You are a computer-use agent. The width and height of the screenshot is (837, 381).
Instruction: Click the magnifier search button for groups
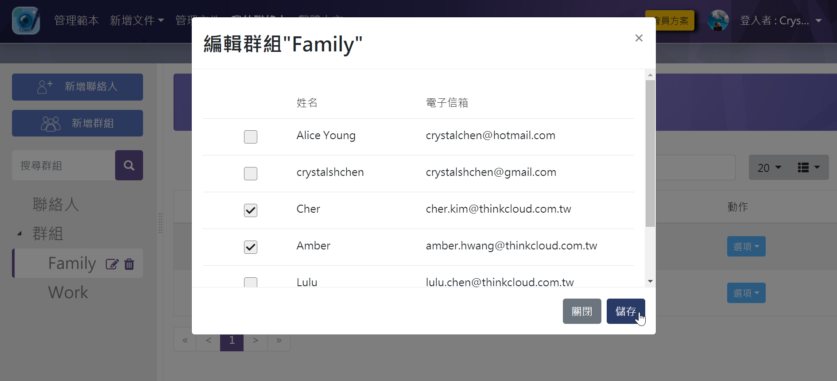129,165
